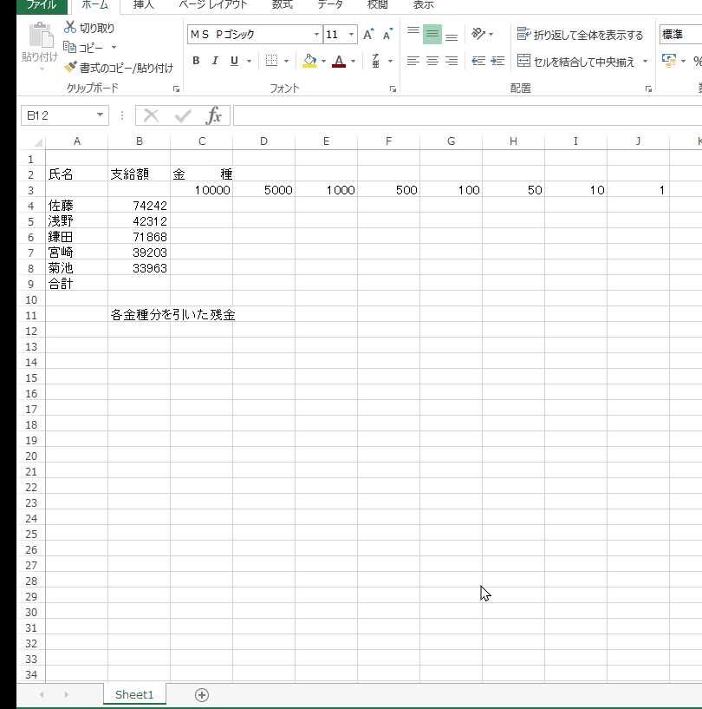Viewport: 702px width, 709px height.
Task: Enable center horizontal alignment
Action: coord(432,62)
